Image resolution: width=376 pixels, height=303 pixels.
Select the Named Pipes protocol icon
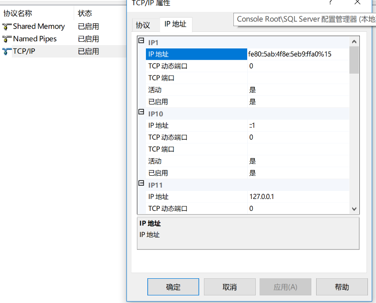7,39
